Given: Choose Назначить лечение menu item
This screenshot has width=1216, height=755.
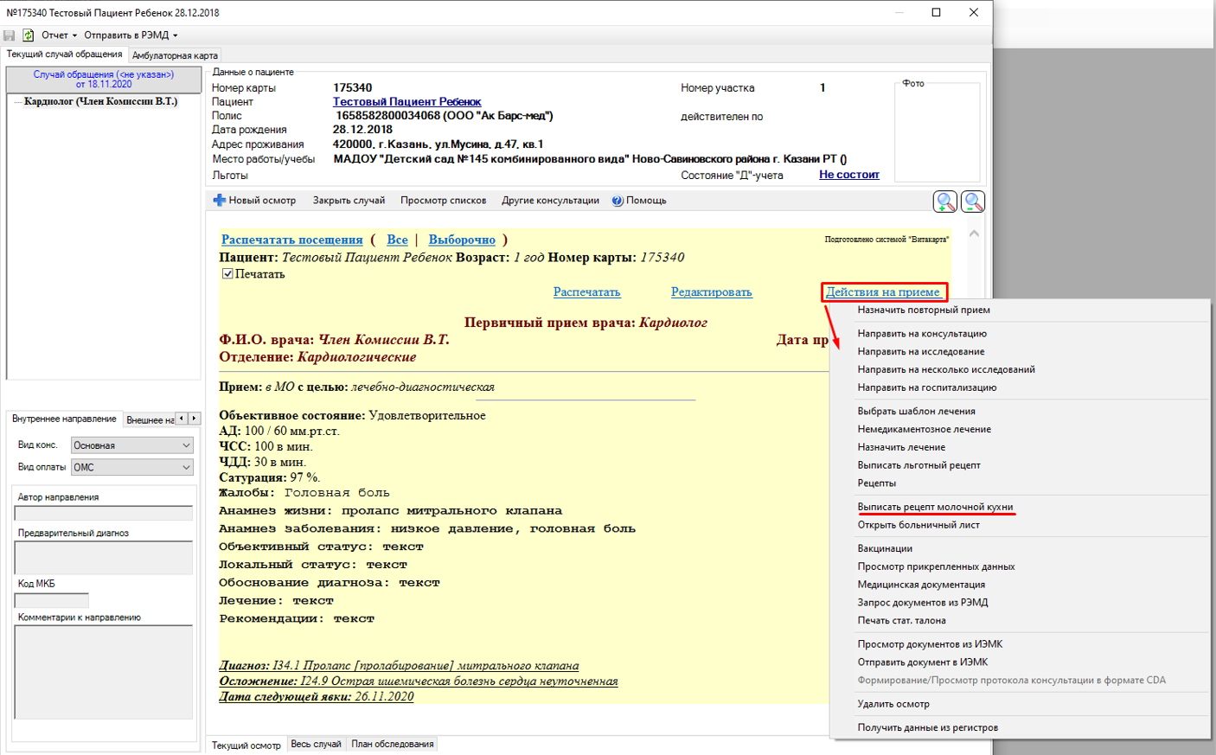Looking at the screenshot, I should click(x=901, y=448).
